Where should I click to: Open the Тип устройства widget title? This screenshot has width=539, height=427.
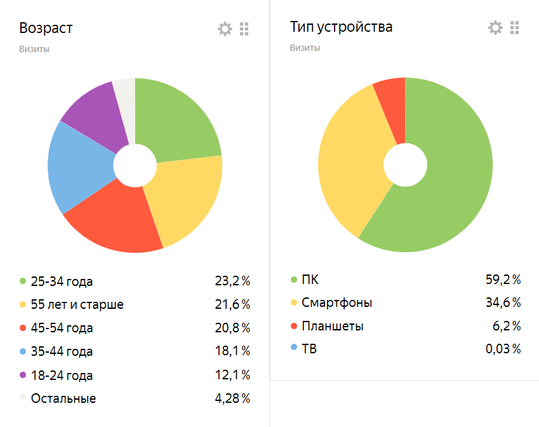(x=341, y=27)
